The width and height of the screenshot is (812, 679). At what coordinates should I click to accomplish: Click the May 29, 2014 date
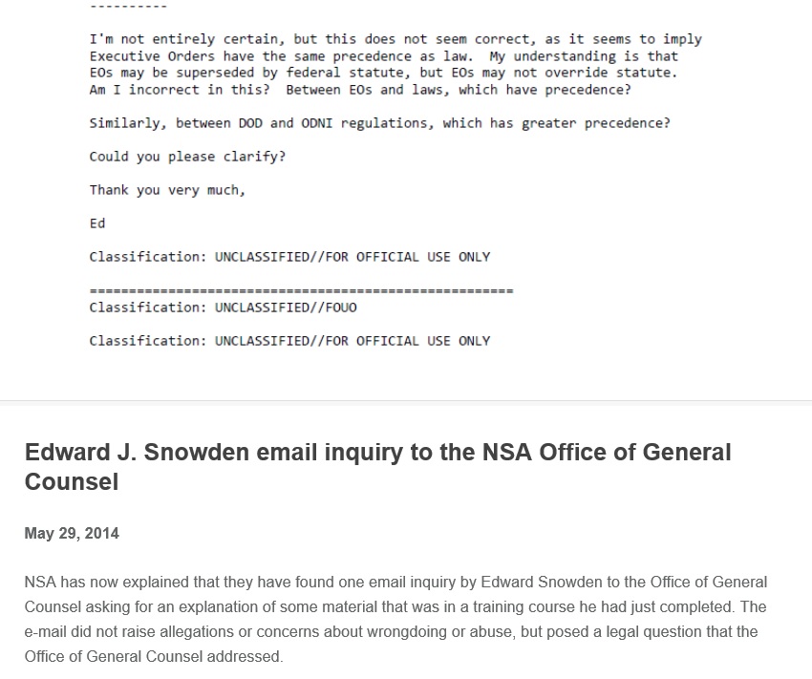tap(72, 533)
